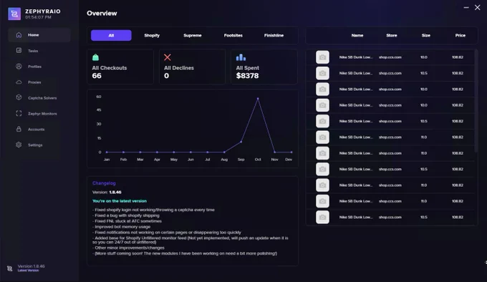Click the All Spent $8378 card
487x282 pixels.
(x=264, y=67)
